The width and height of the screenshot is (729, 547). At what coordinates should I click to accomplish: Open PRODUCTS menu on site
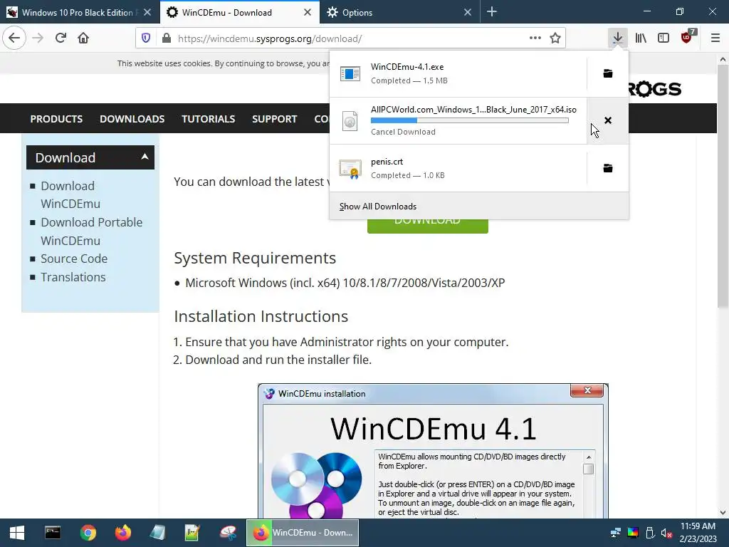coord(56,119)
